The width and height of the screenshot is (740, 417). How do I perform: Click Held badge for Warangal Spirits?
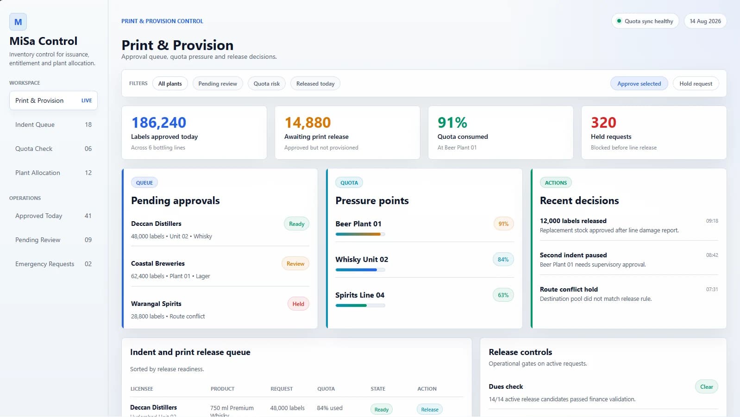coord(298,304)
